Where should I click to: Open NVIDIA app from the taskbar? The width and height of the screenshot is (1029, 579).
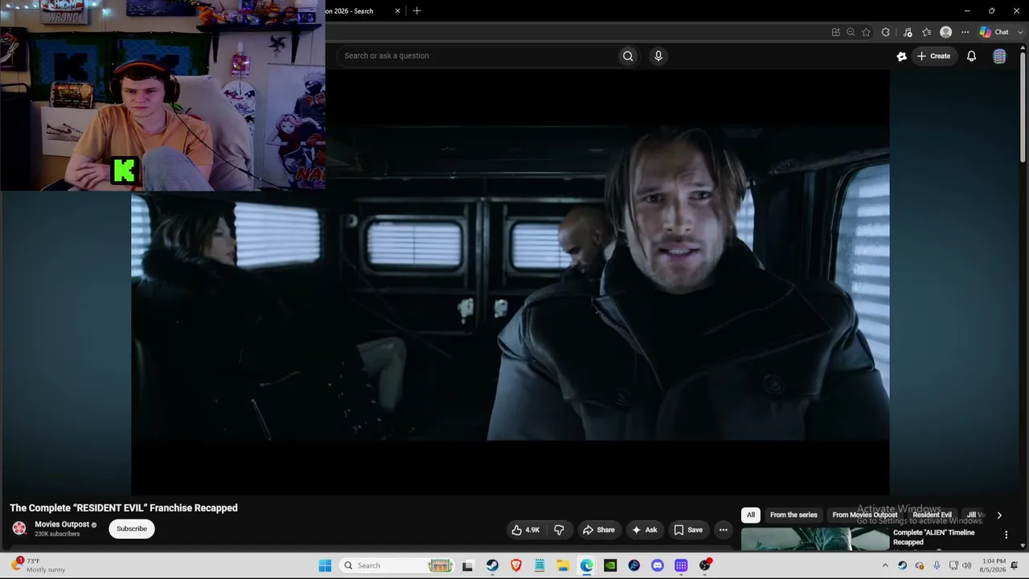click(610, 565)
